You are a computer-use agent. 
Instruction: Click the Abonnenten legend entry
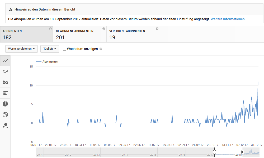pyautogui.click(x=47, y=62)
